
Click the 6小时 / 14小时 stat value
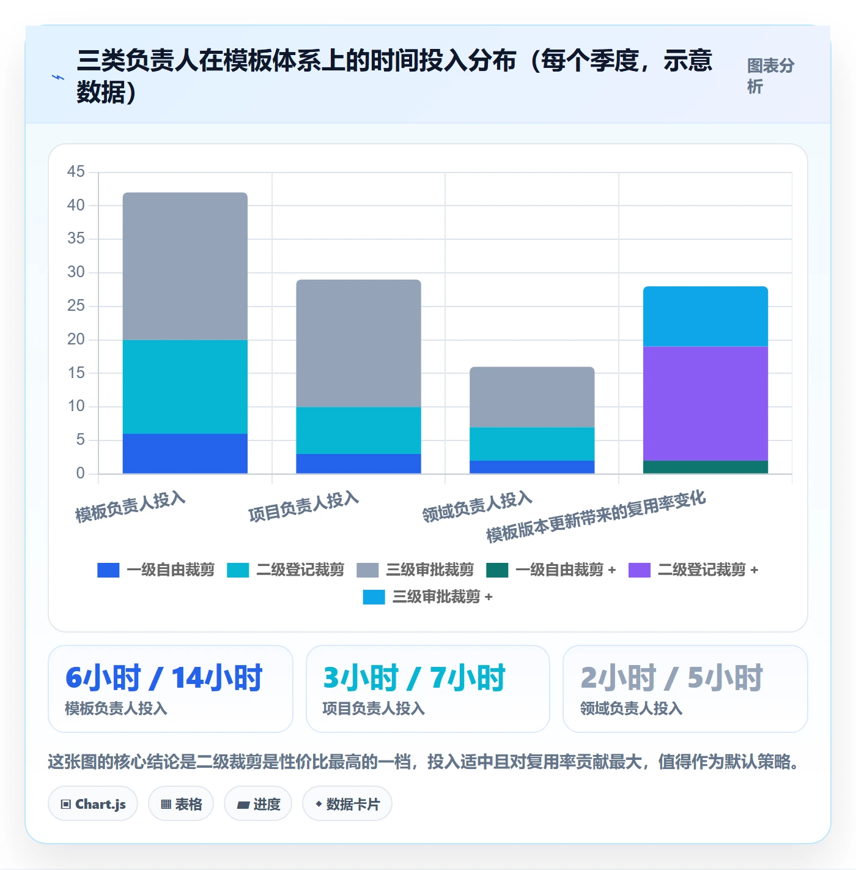[164, 678]
